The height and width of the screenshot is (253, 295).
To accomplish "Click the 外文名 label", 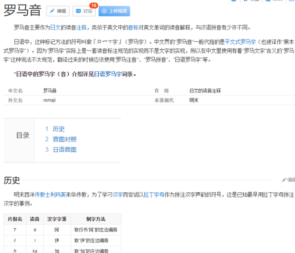I will (x=15, y=100).
